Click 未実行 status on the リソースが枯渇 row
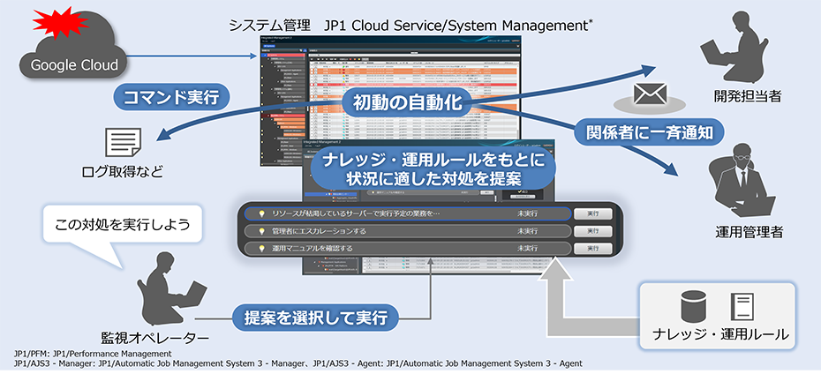 click(527, 214)
